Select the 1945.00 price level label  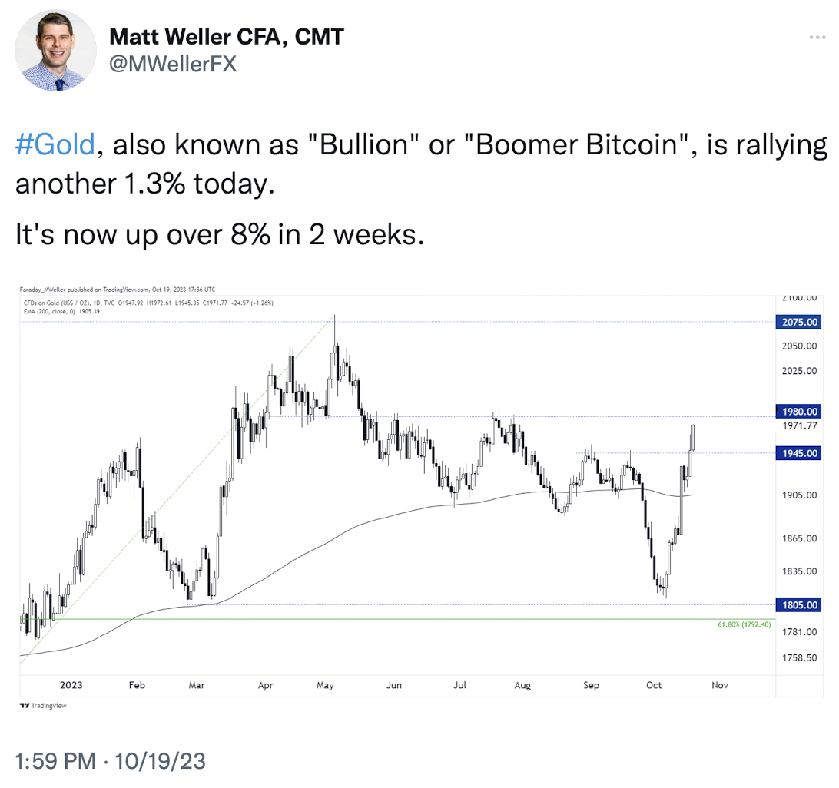[799, 454]
